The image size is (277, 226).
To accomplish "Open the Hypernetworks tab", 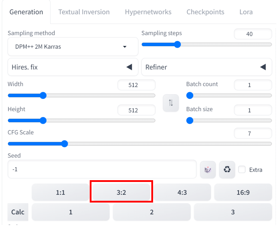I will [x=148, y=12].
